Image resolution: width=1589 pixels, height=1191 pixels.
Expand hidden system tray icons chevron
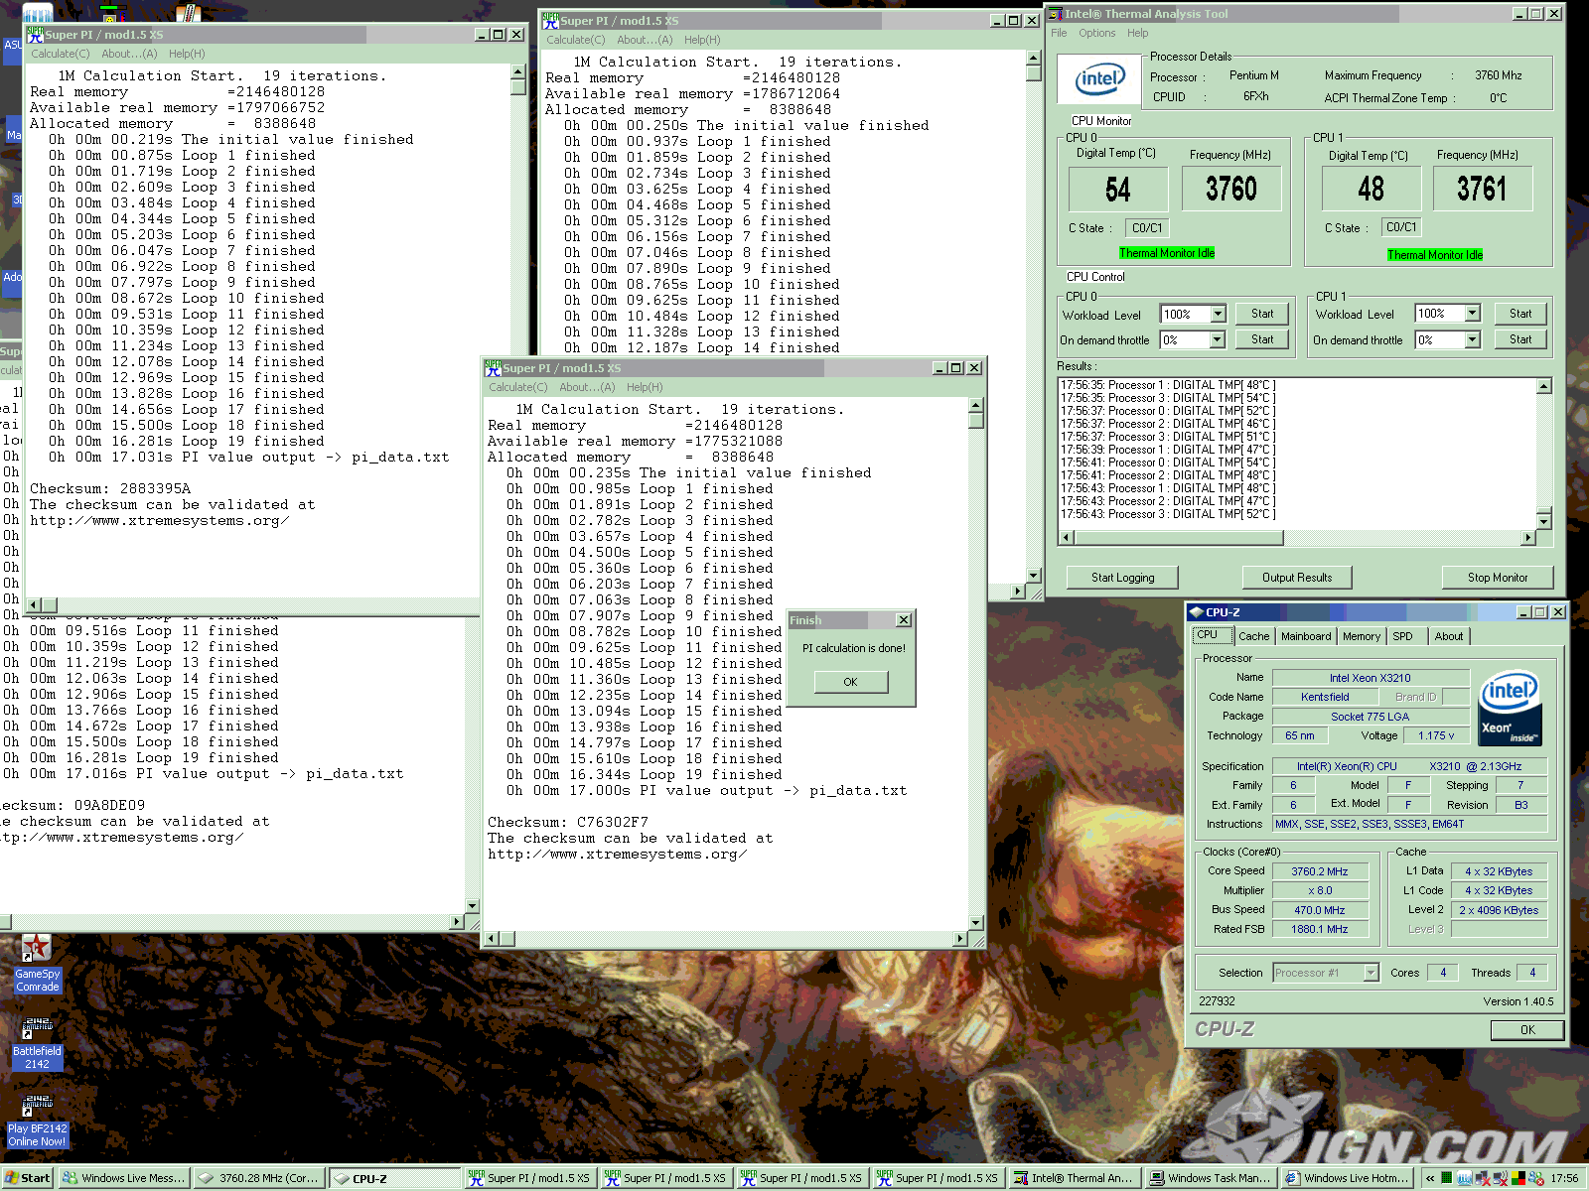tap(1430, 1178)
